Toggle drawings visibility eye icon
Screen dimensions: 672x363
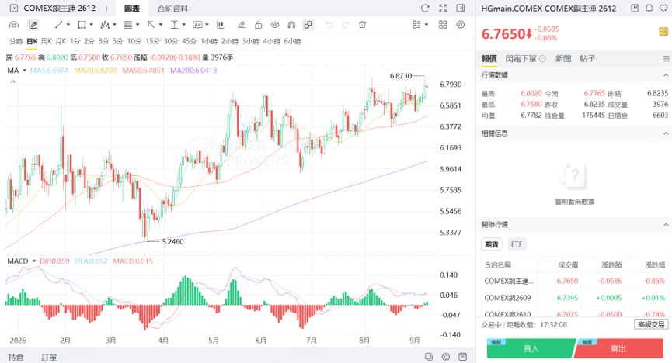click(x=275, y=25)
